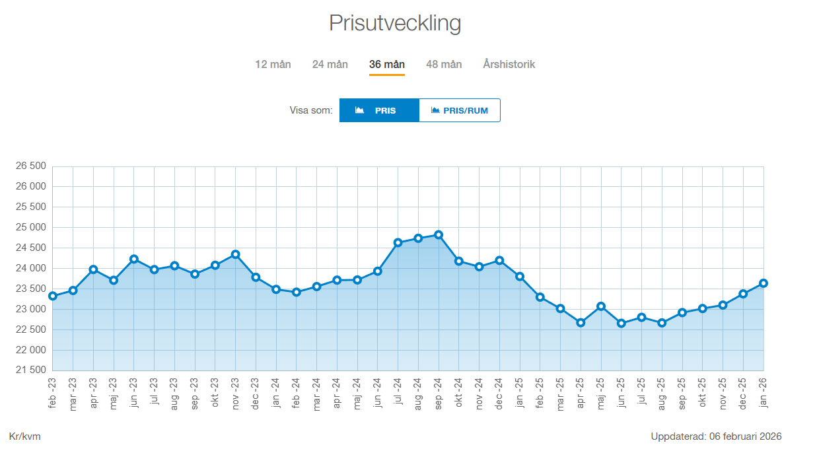This screenshot has width=817, height=451.
Task: Show the Årshistorik view
Action: [x=509, y=64]
